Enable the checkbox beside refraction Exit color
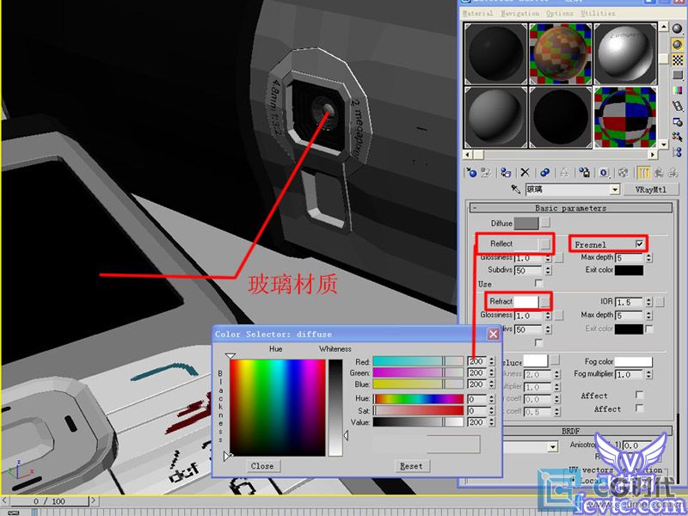Image resolution: width=688 pixels, height=516 pixels. point(649,329)
